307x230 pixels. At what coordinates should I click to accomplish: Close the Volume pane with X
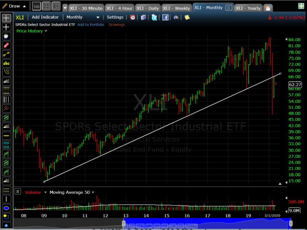tap(18, 192)
